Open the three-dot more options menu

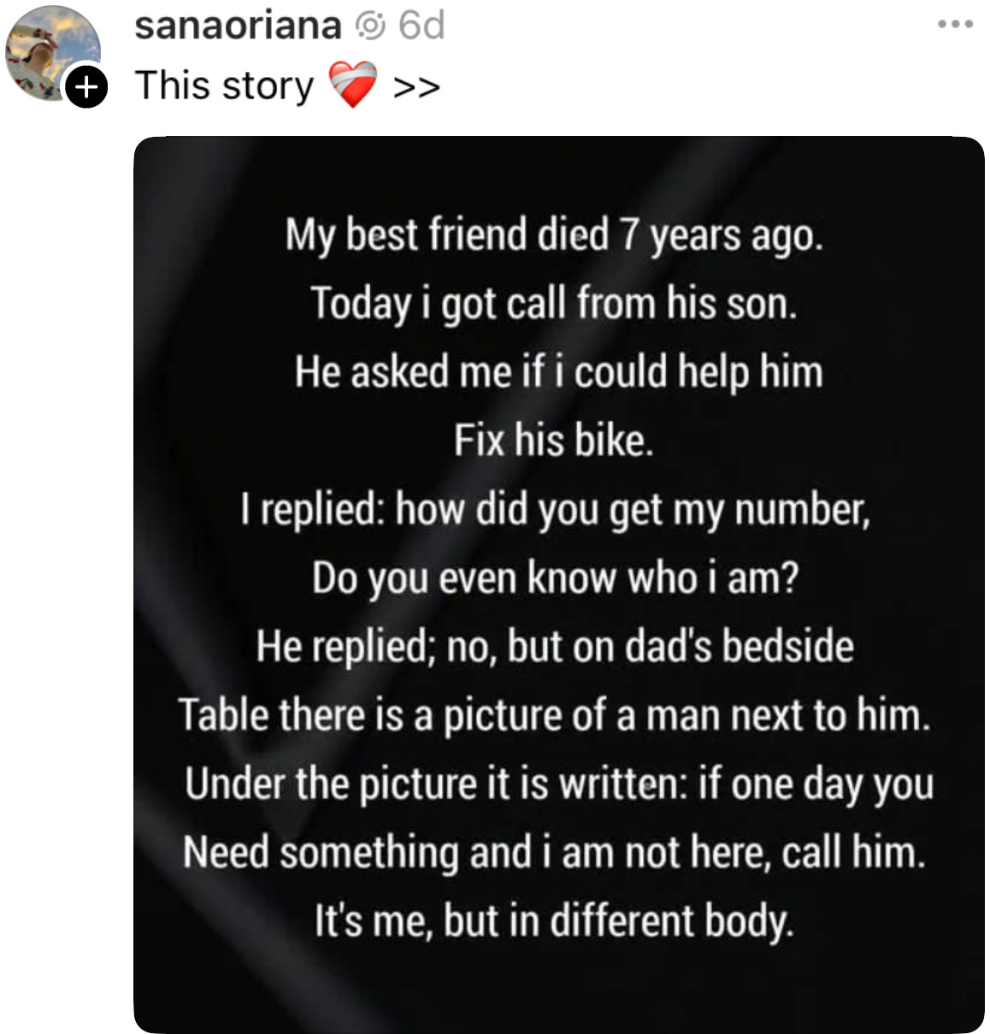coord(955,25)
